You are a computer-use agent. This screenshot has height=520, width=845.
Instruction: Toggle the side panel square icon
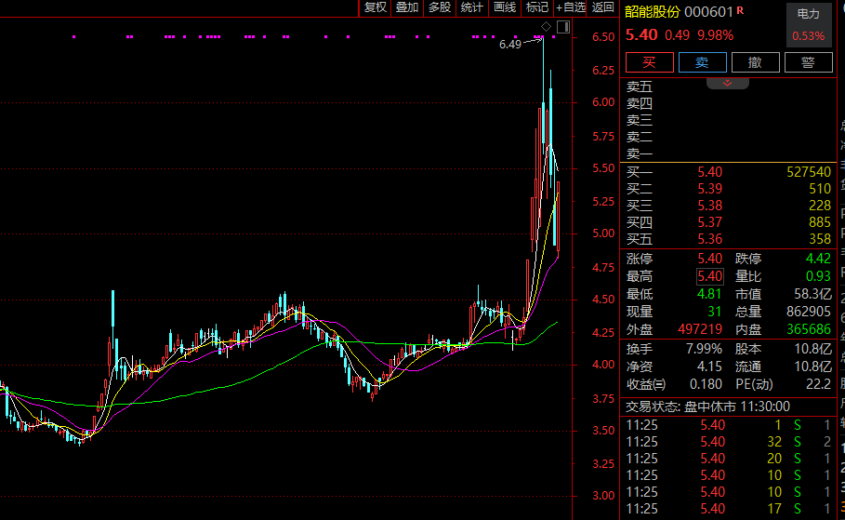click(x=561, y=26)
